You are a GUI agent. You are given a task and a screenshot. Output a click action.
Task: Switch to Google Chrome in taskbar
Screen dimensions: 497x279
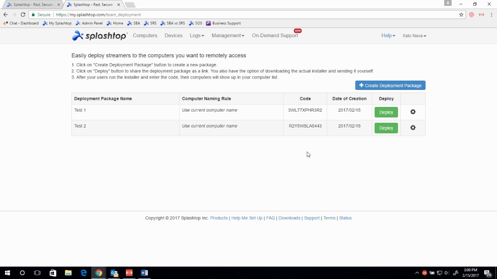pyautogui.click(x=99, y=273)
